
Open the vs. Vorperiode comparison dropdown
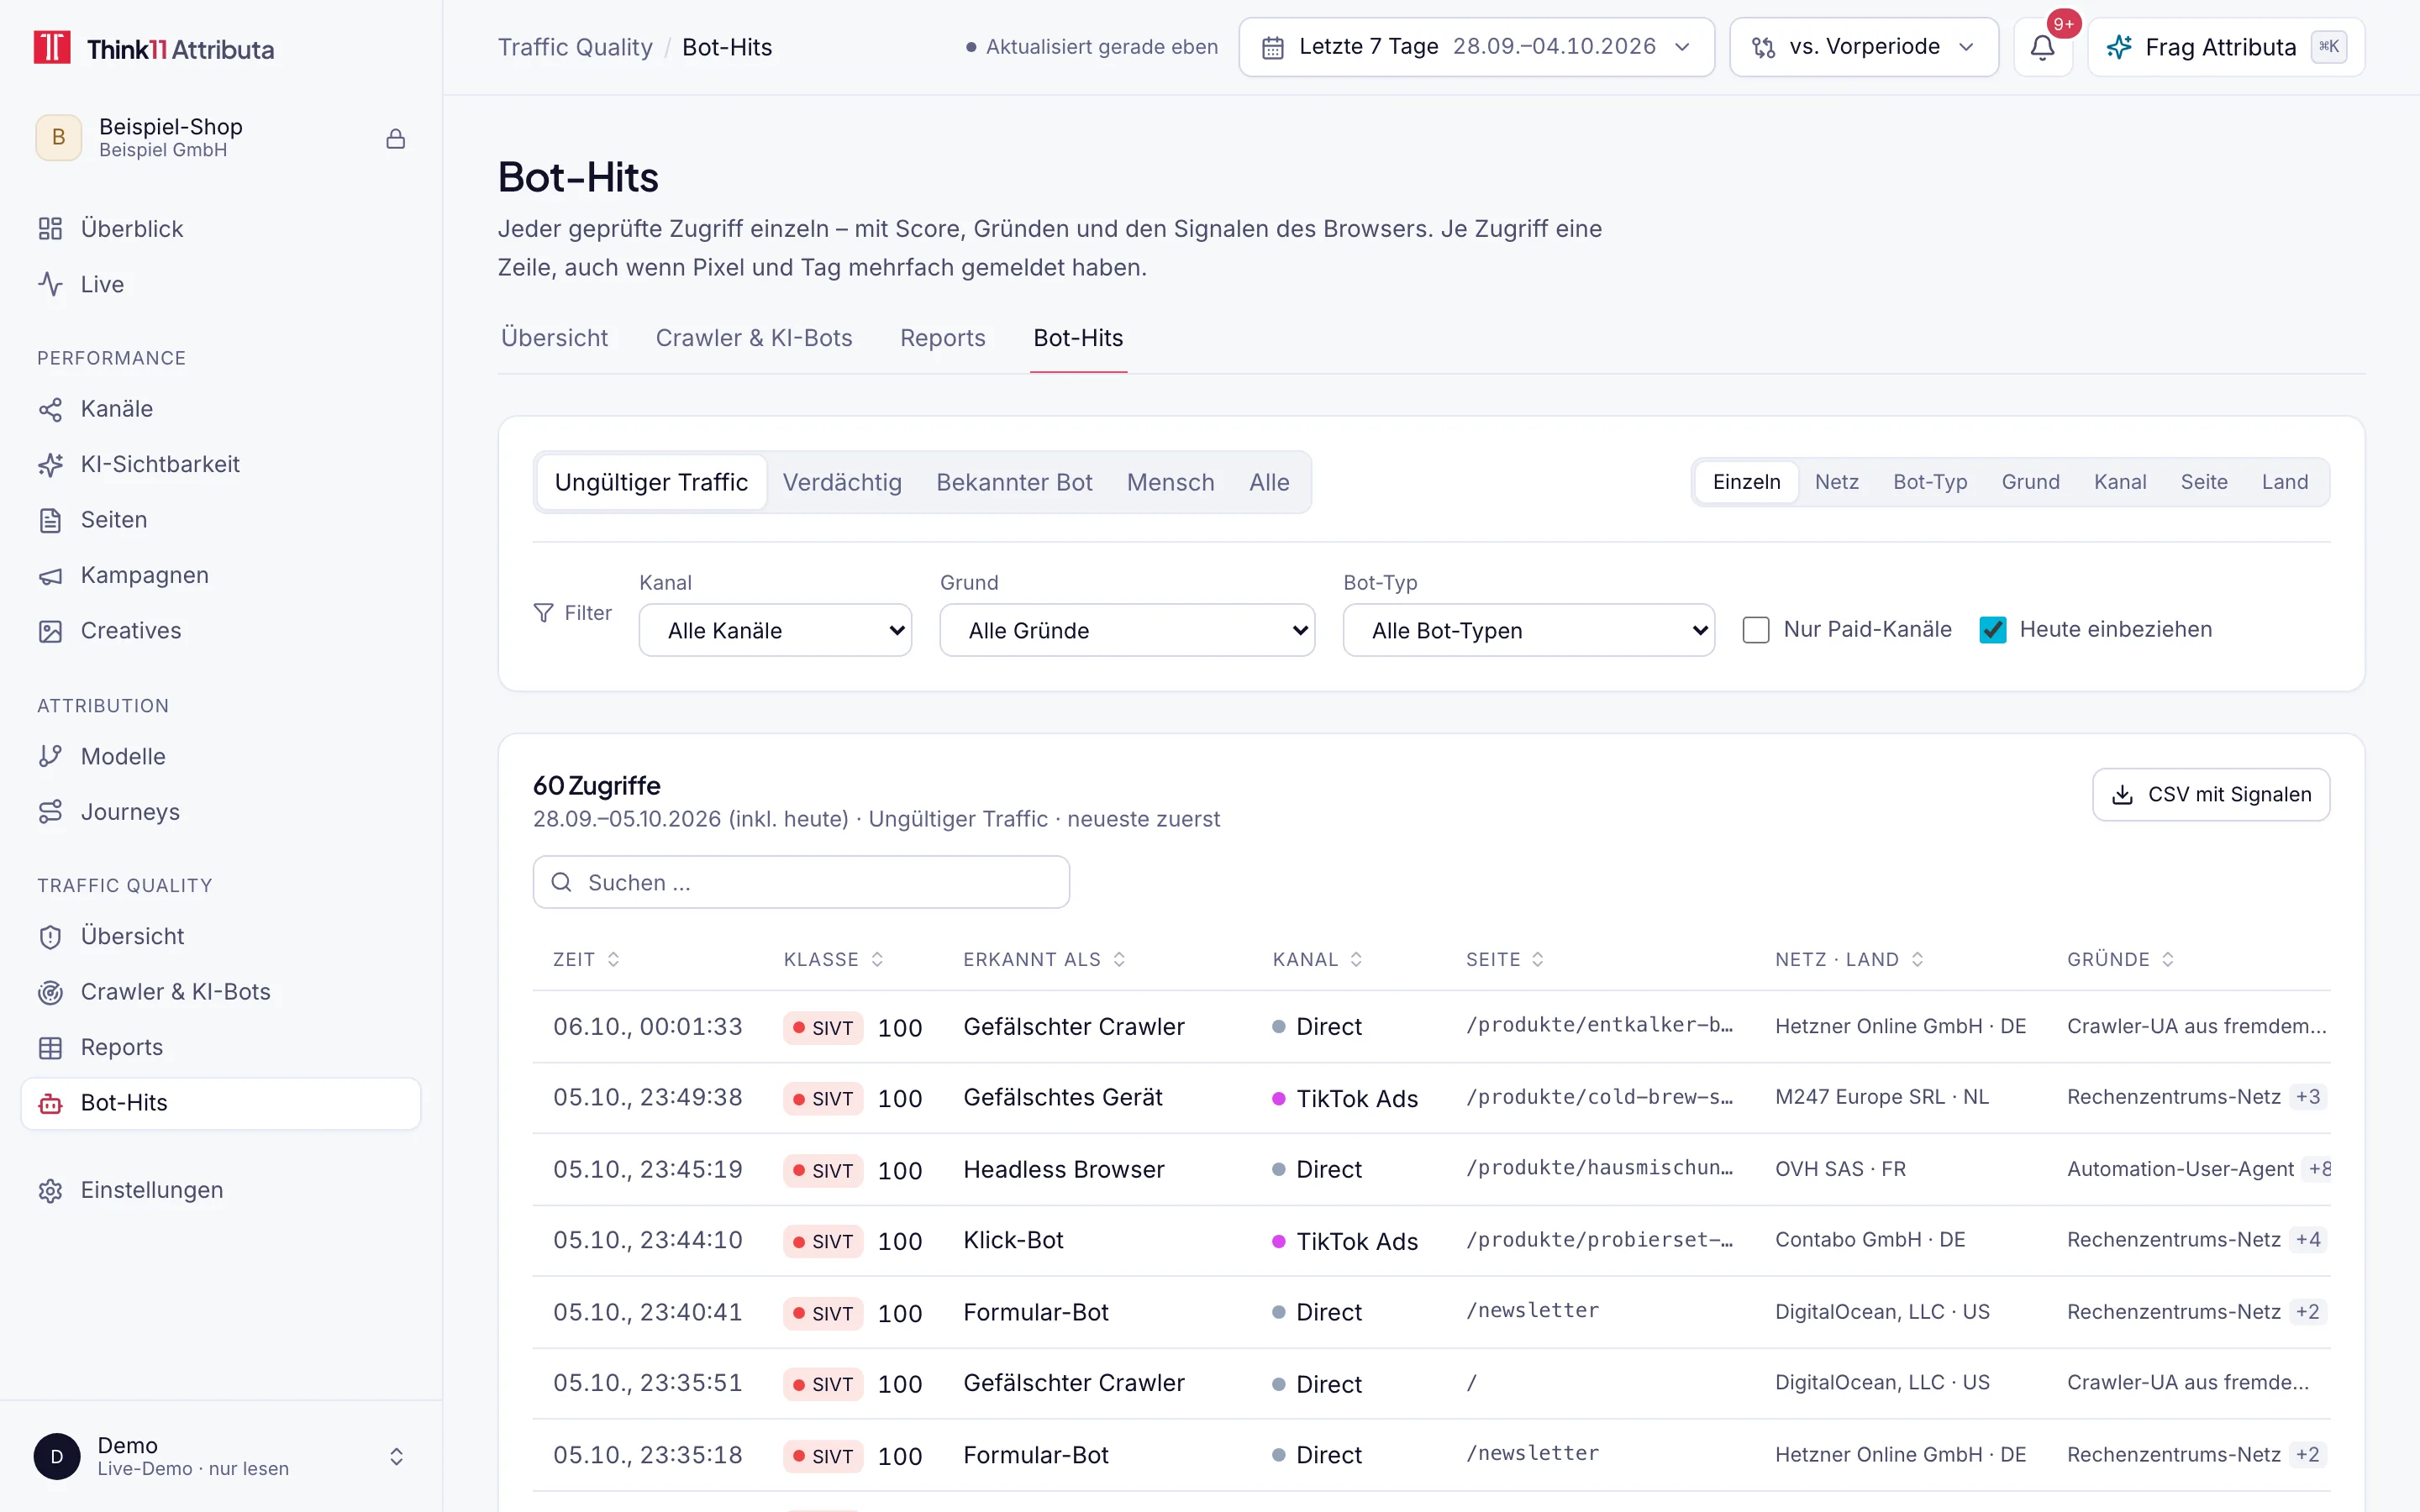click(x=1863, y=47)
